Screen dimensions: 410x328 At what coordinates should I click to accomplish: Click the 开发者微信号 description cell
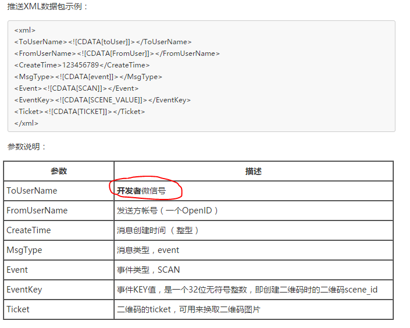point(254,191)
